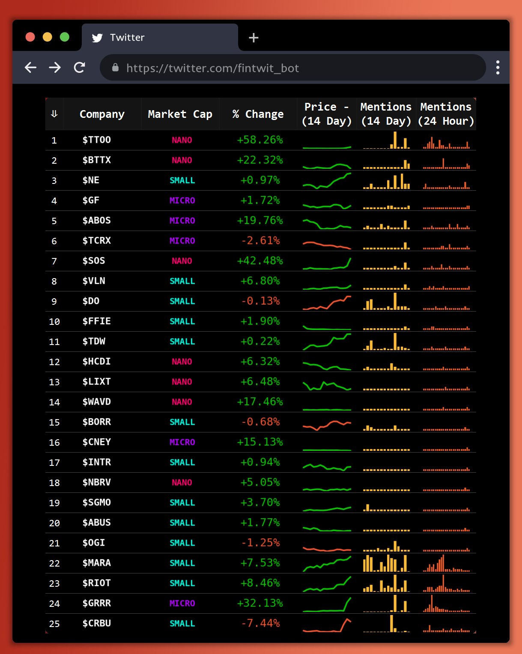Click the fintwit_bot URL in the address bar
522x654 pixels.
(212, 68)
